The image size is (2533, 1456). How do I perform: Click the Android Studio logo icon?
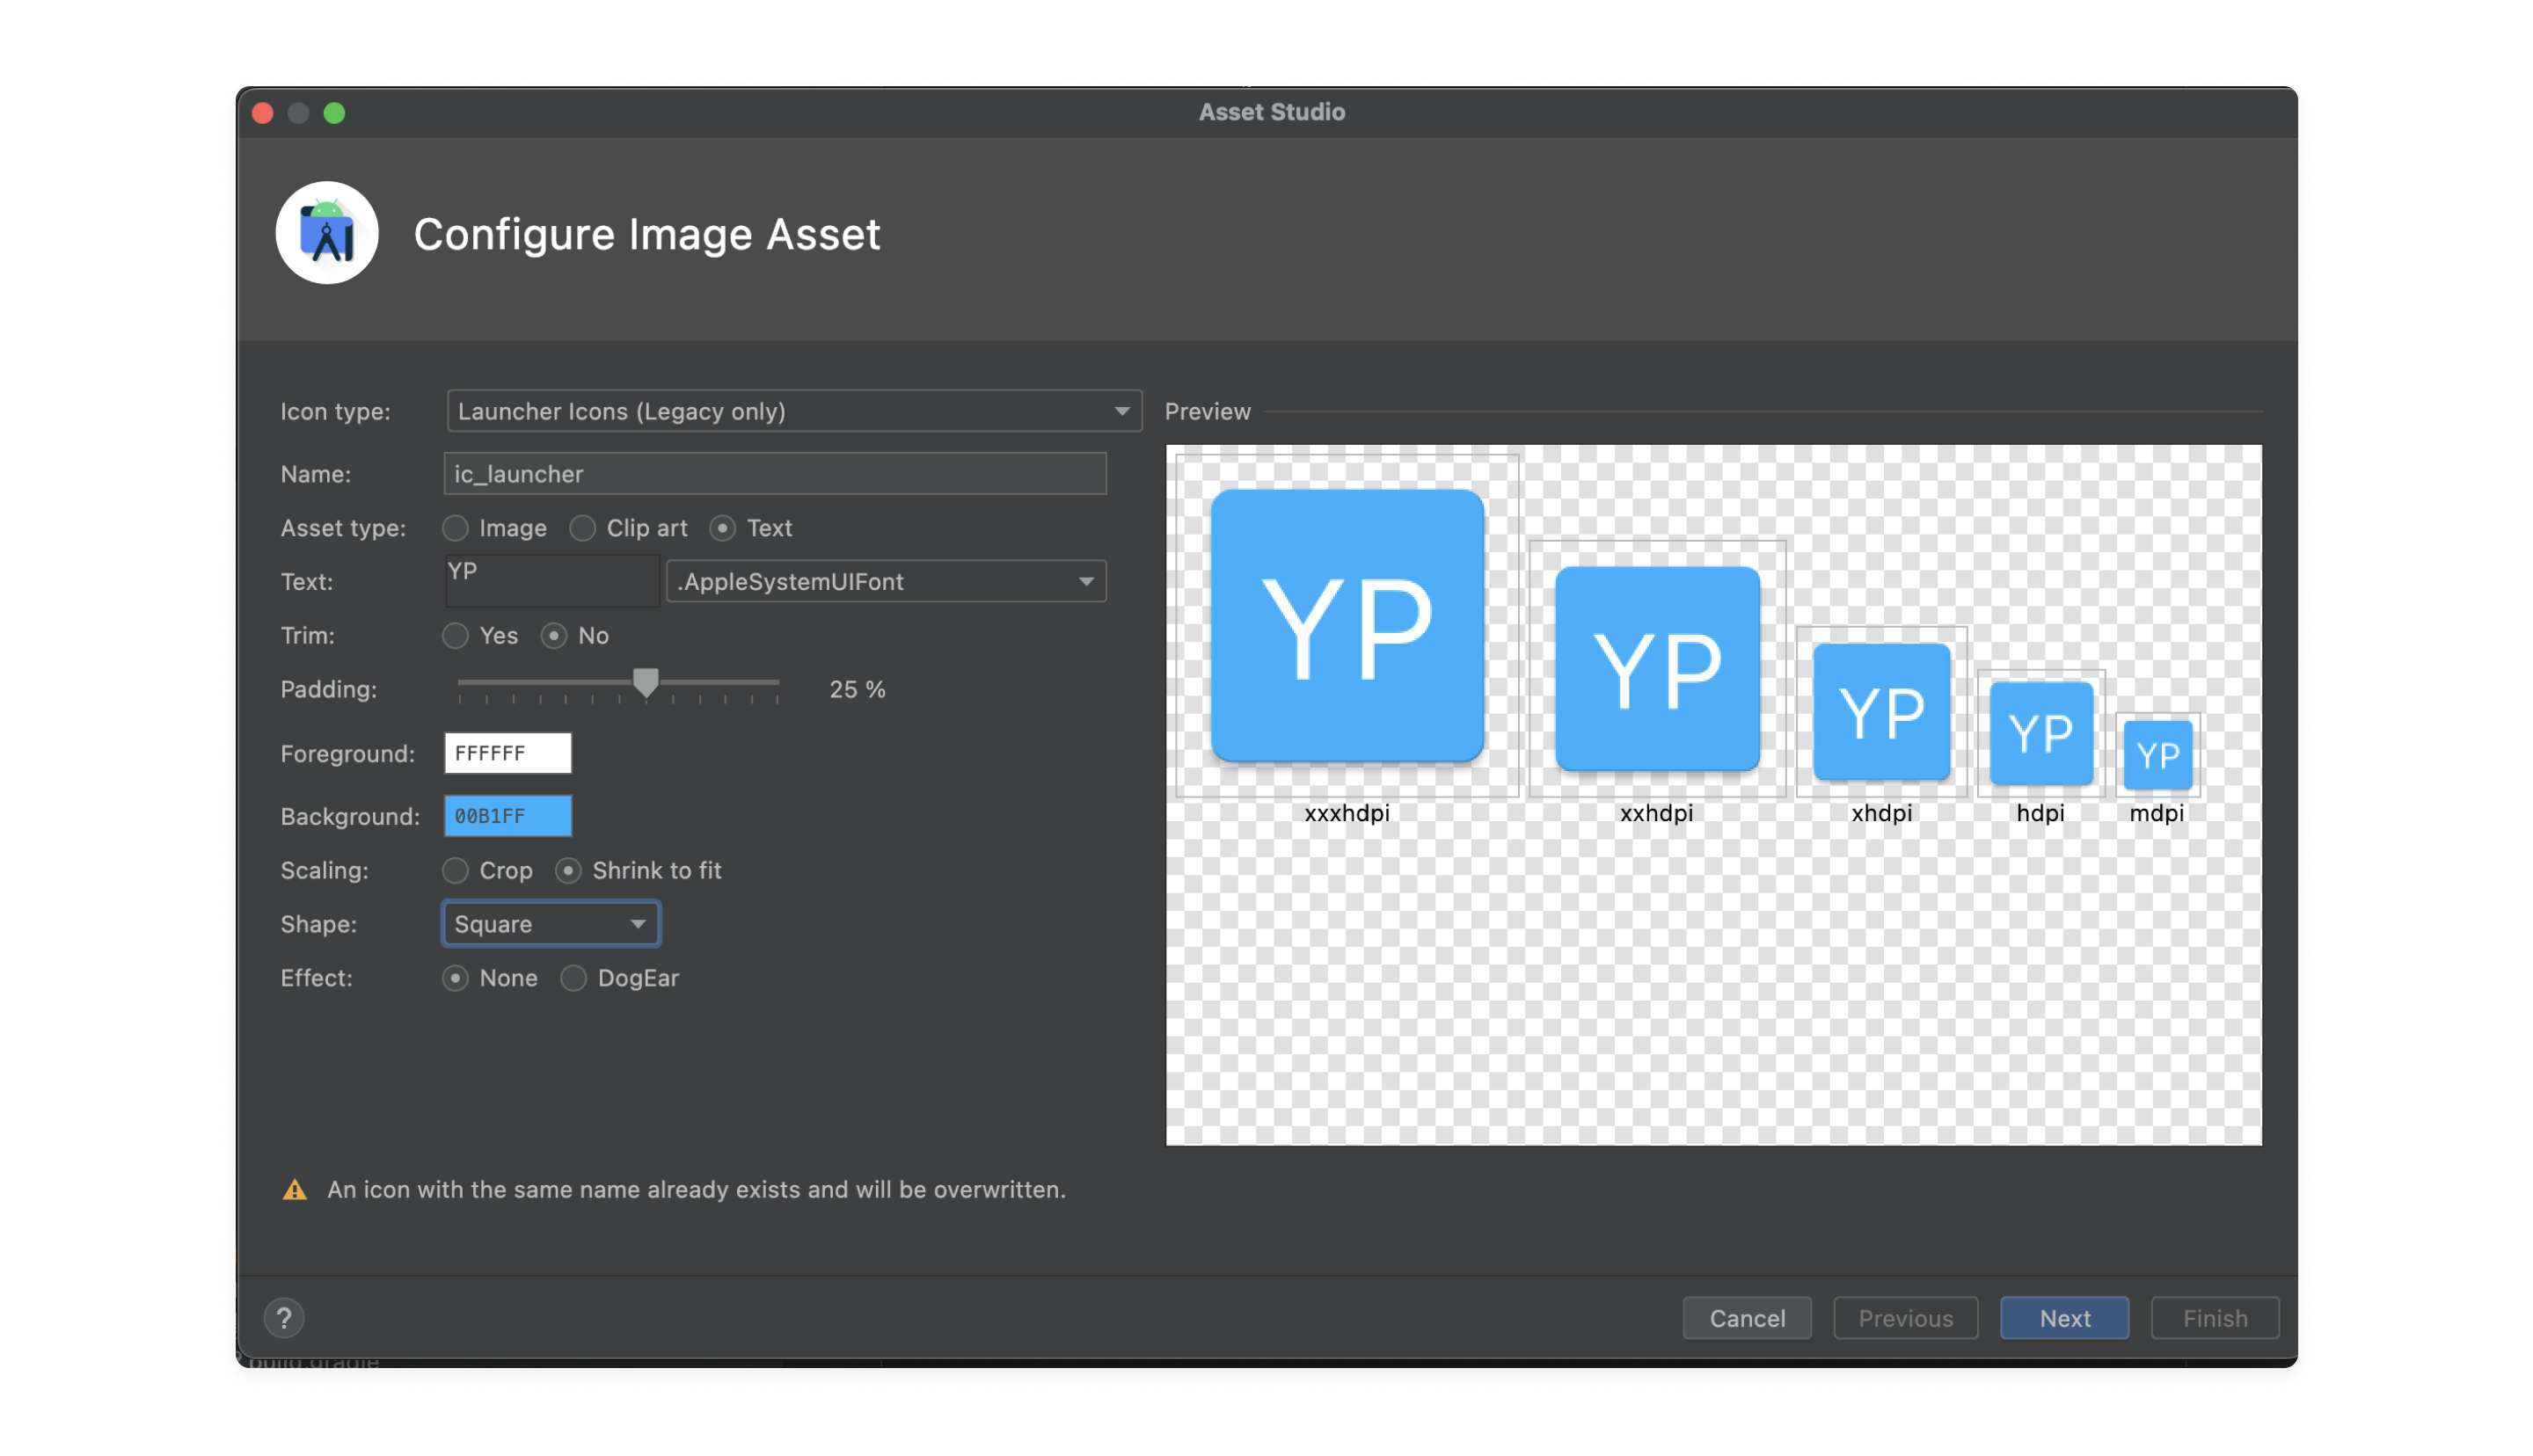(327, 233)
